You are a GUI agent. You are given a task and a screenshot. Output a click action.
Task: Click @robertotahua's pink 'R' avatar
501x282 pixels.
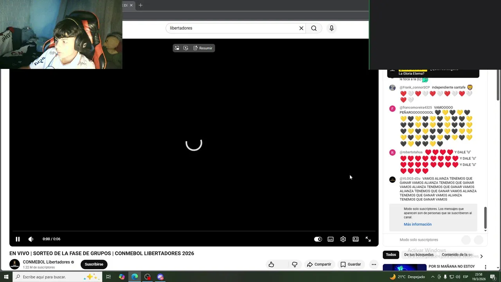tap(392, 153)
